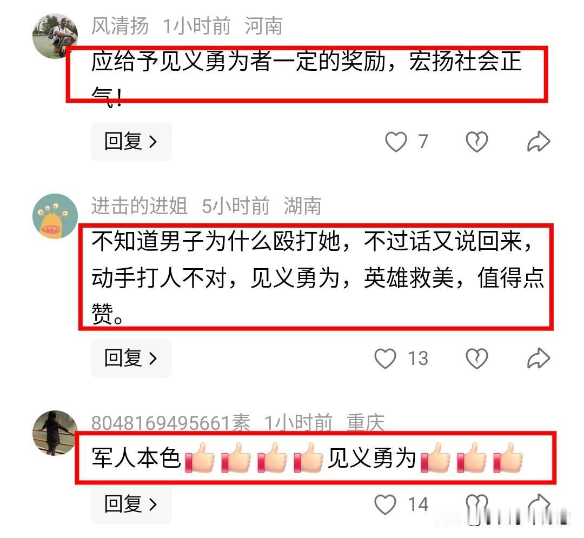Open 进击的进姐 monster avatar
Screen dimensions: 584x538
tap(55, 216)
